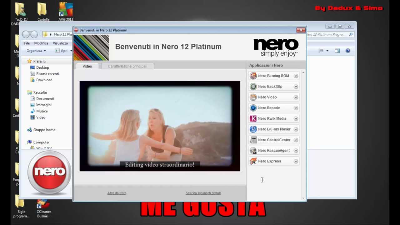Expand Nero Kwik Media dropdown arrow

296,118
